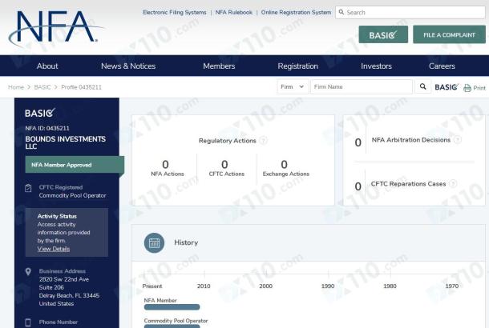Screen dimensions: 489x328
Task: Click the NFA Arbitration Decisions label
Action: (x=411, y=140)
